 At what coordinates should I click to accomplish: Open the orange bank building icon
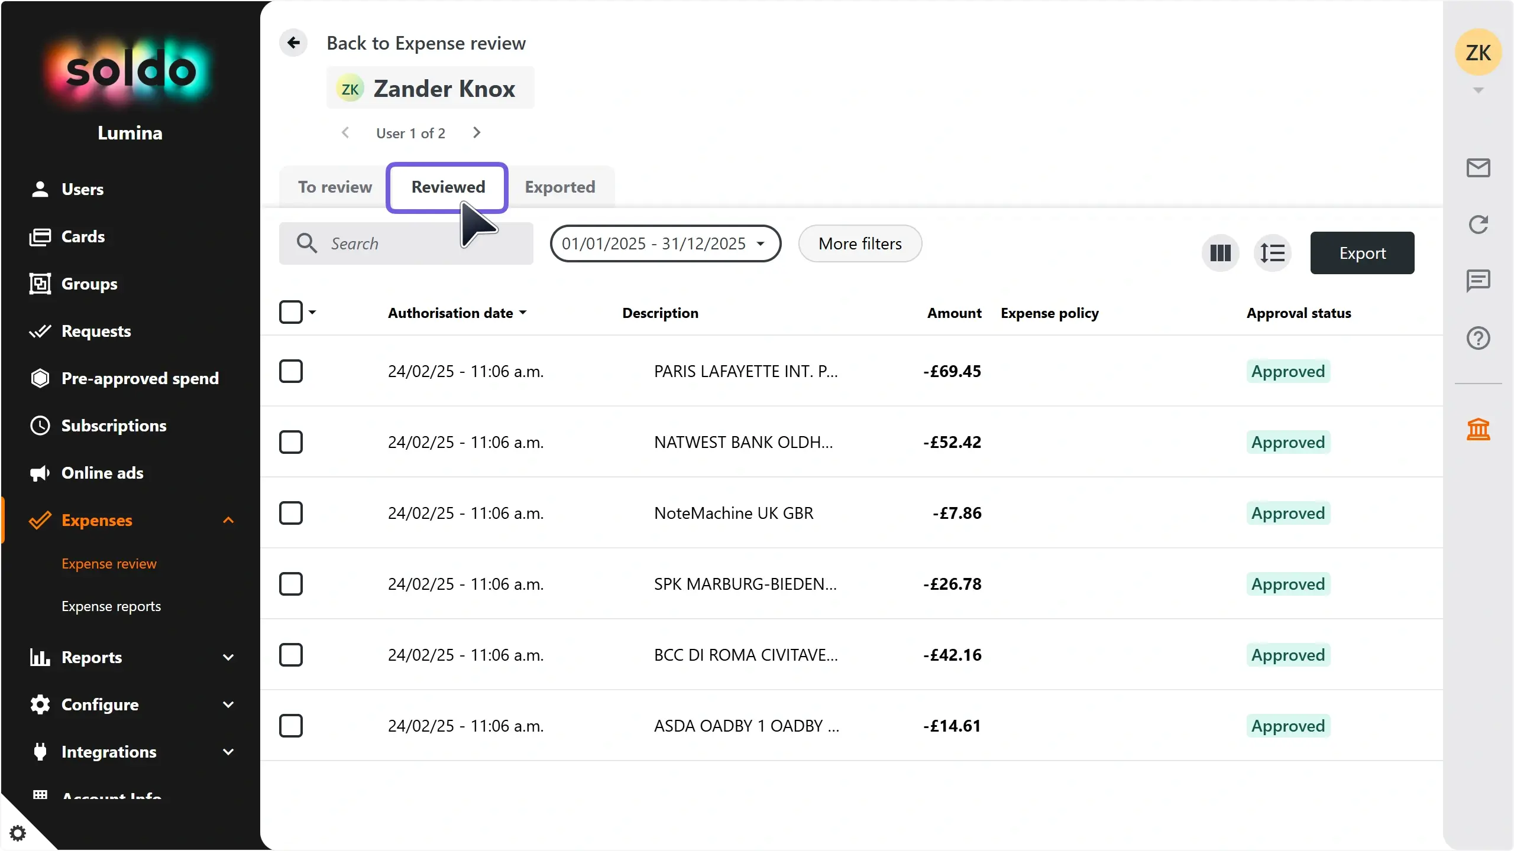(x=1478, y=429)
